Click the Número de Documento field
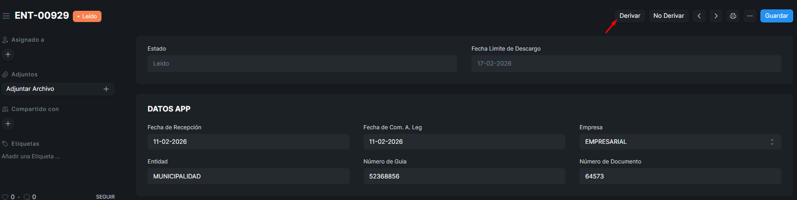797x200 pixels. pos(680,177)
